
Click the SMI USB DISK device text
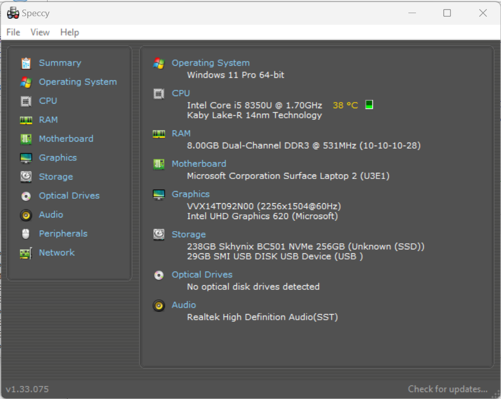click(275, 256)
